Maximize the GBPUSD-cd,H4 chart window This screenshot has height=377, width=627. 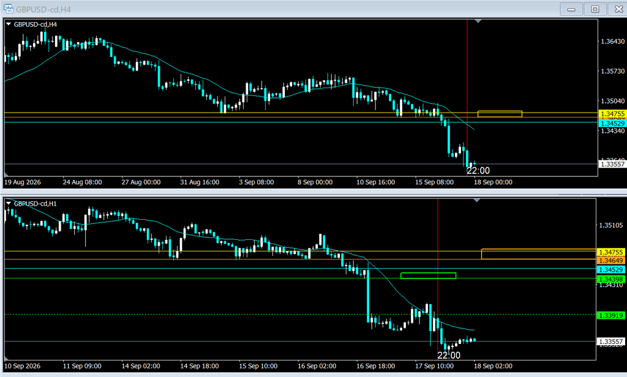(595, 9)
